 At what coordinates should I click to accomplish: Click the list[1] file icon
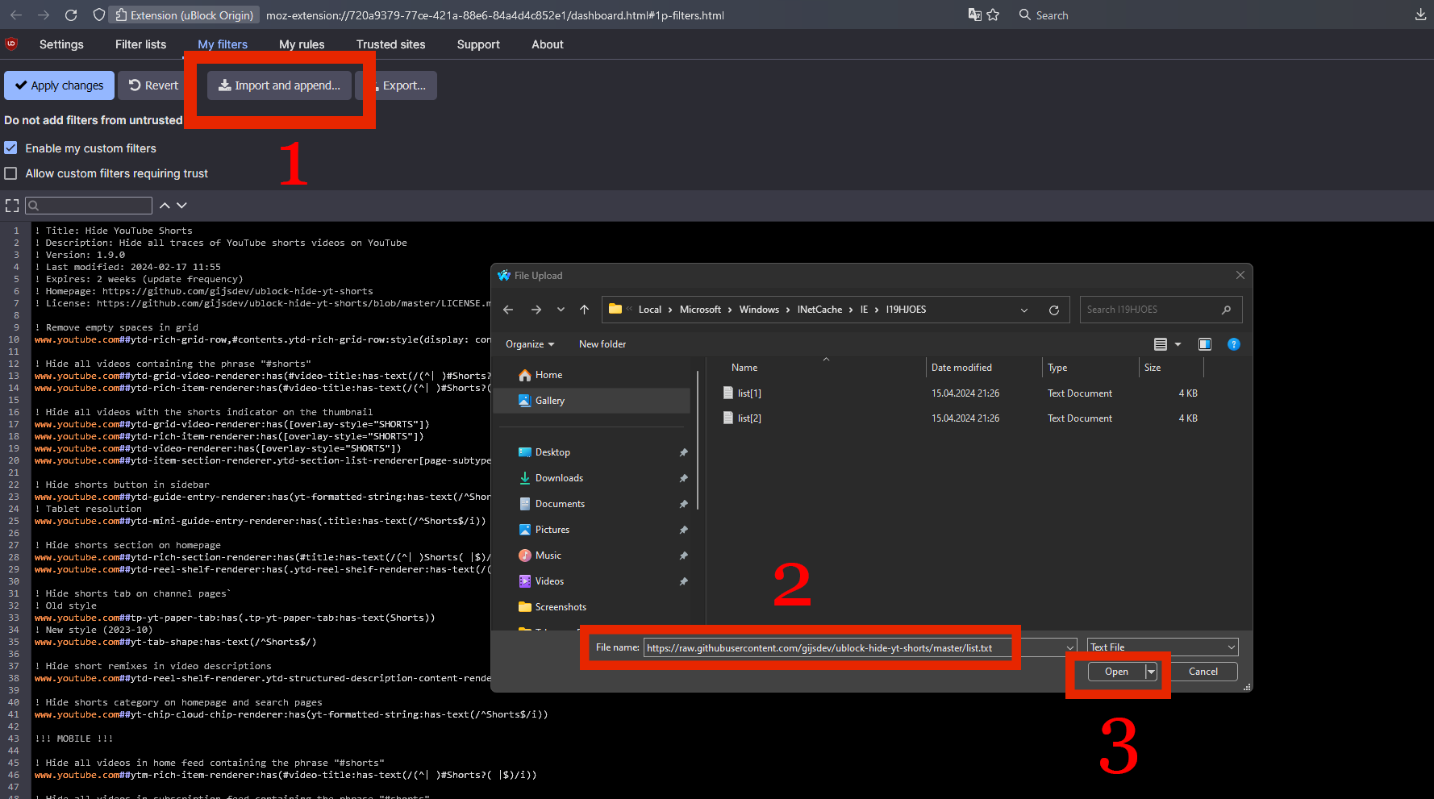(728, 393)
